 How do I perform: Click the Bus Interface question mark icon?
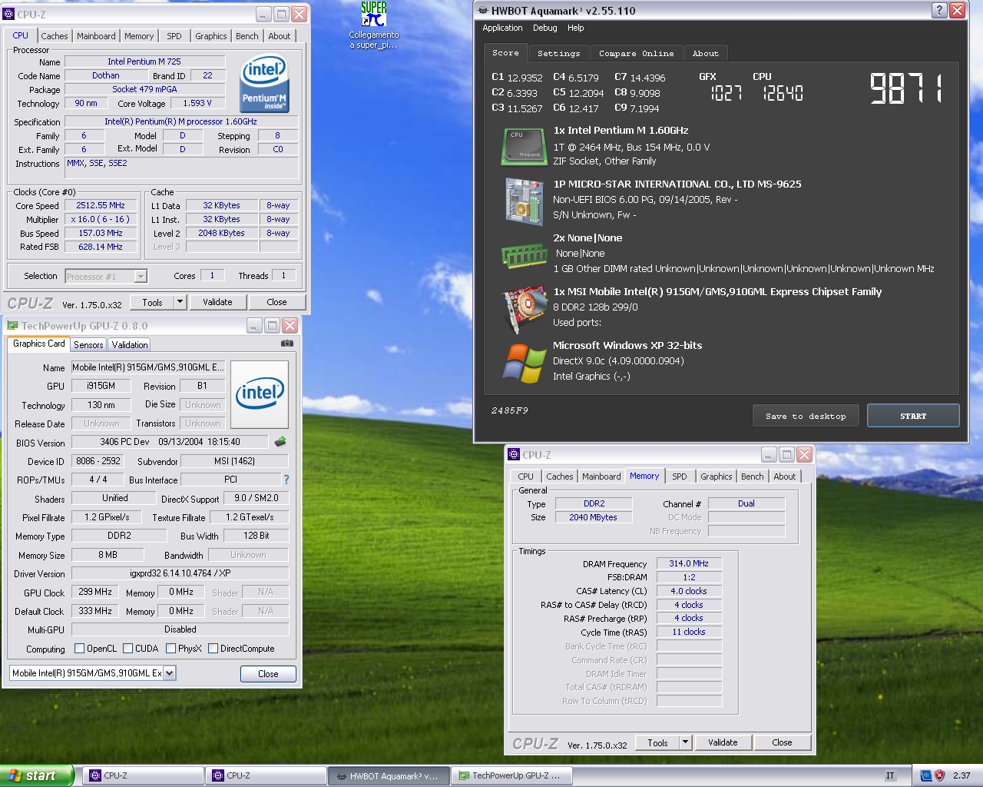point(286,480)
